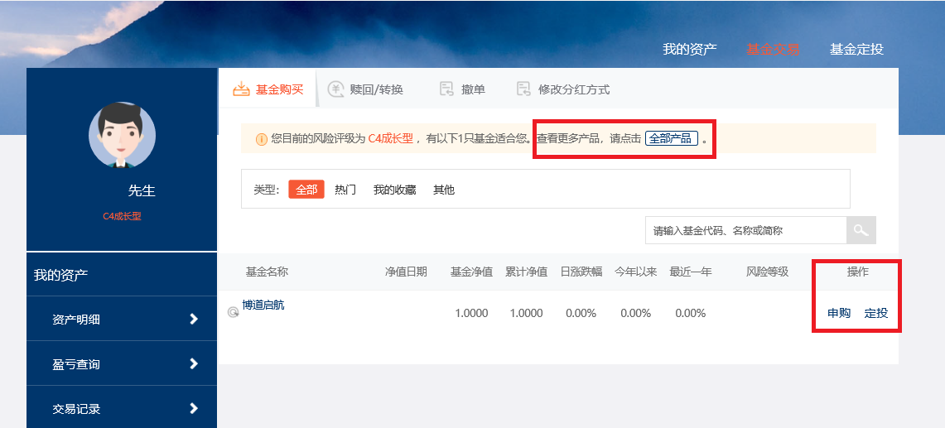
Task: Expand the 盈亏查询 chevron arrow
Action: click(x=194, y=363)
